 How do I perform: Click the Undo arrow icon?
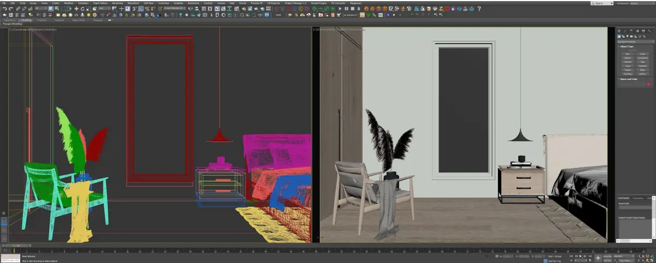point(4,9)
